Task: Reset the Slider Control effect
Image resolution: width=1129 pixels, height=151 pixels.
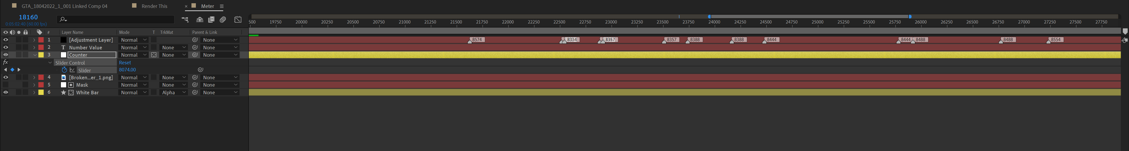Action: pyautogui.click(x=125, y=63)
